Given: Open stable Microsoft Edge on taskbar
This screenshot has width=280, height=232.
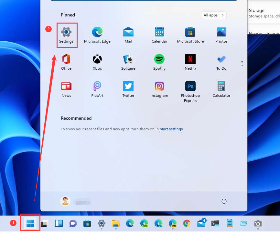Looking at the screenshot, I should [130, 223].
